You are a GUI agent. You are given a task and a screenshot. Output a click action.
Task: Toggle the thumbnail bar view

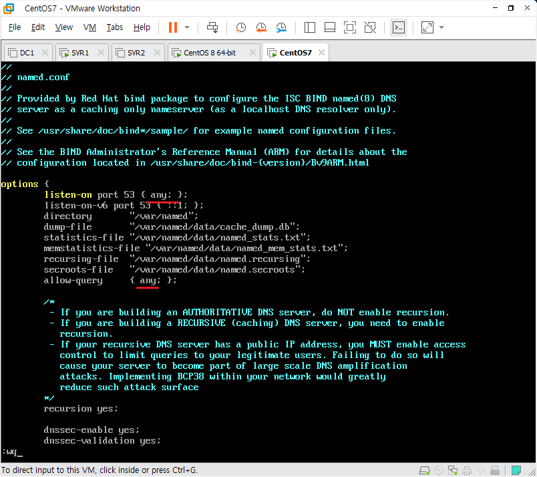point(329,27)
